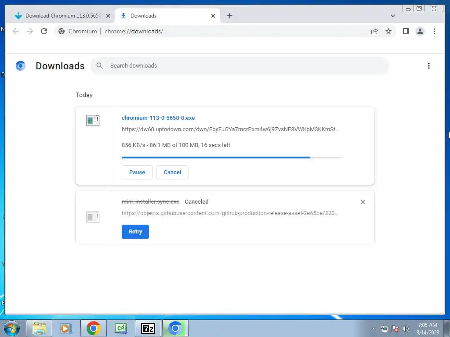
Task: Click the Chromium site info icon in address bar
Action: [62, 31]
